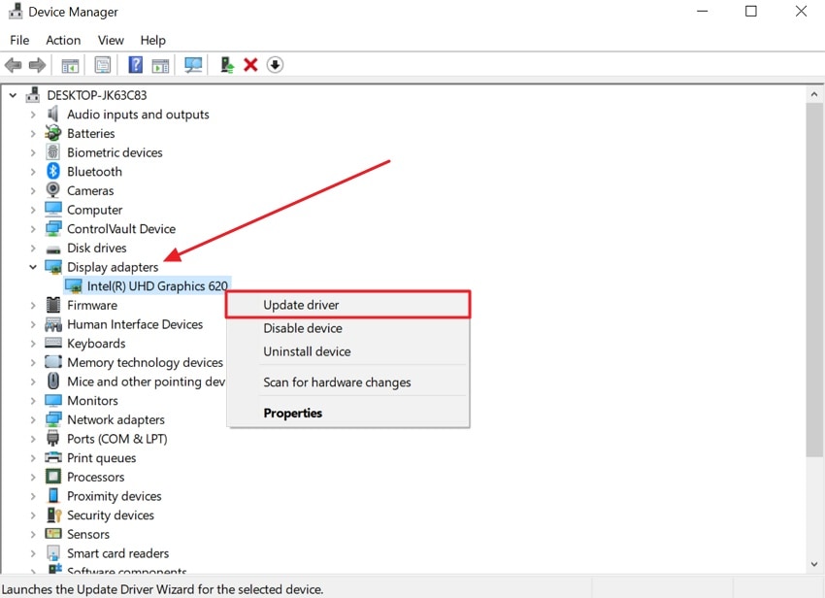Open the Action menu

point(63,40)
